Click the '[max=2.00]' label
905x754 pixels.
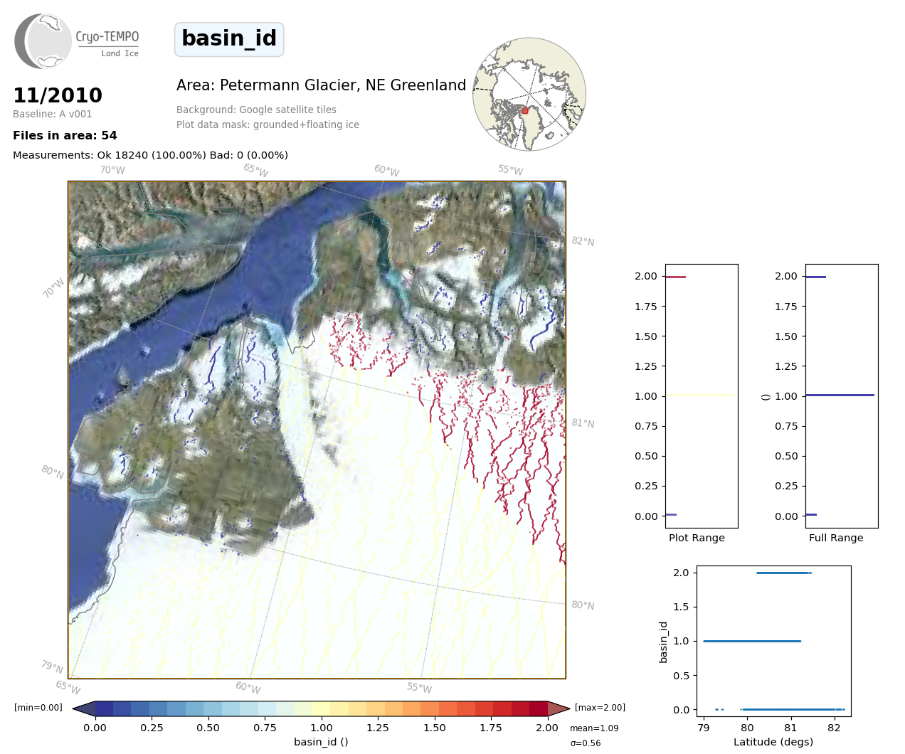click(x=600, y=708)
